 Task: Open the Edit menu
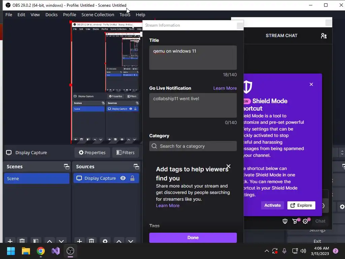click(21, 15)
